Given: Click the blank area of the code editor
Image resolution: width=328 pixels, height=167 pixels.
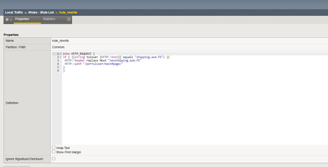Looking at the screenshot, I should point(194,108).
